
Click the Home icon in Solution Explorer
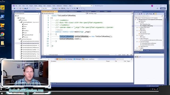139,14
